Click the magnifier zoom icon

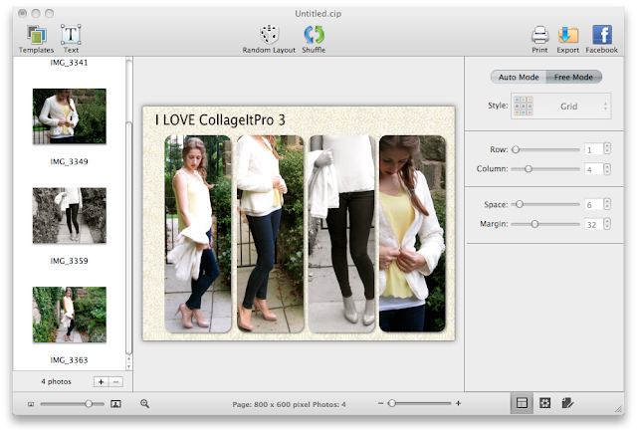tap(144, 403)
